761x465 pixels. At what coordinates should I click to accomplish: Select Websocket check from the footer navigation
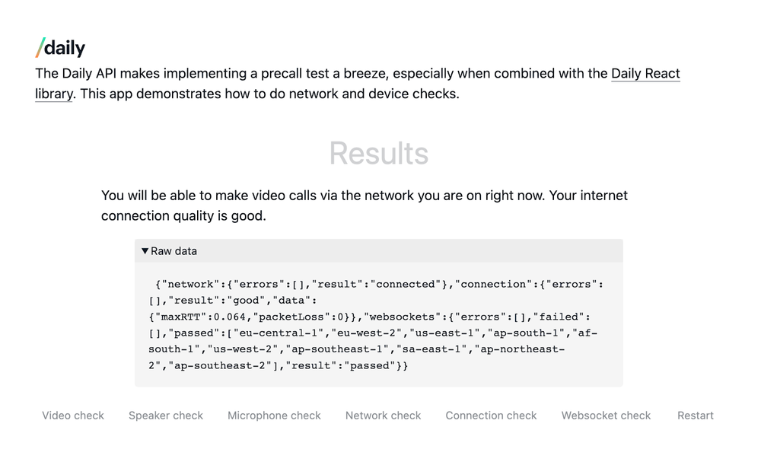[x=605, y=416]
